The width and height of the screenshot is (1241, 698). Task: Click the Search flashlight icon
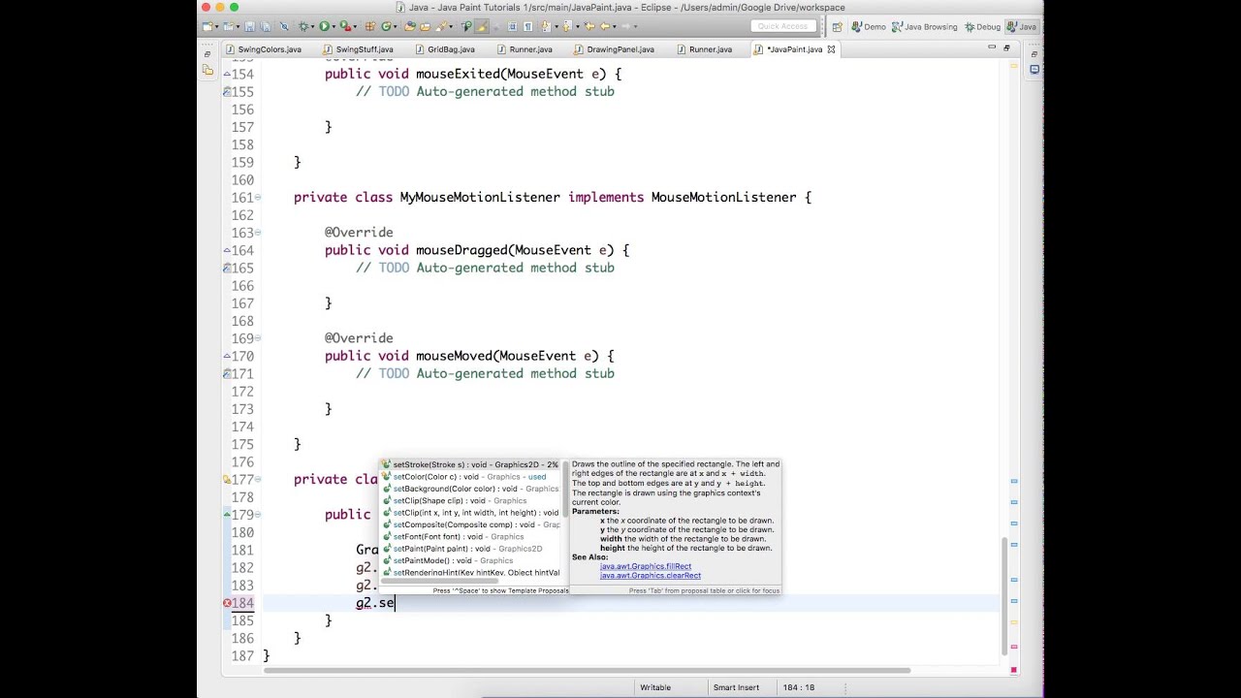coord(440,26)
